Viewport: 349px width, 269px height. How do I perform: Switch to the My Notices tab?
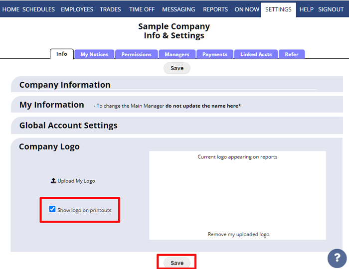coord(94,54)
